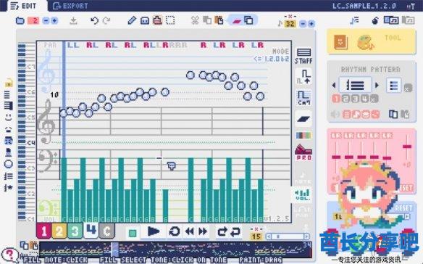Click the scissors cut icon
Image resolution: width=423 pixels, height=264 pixels.
[x=195, y=20]
